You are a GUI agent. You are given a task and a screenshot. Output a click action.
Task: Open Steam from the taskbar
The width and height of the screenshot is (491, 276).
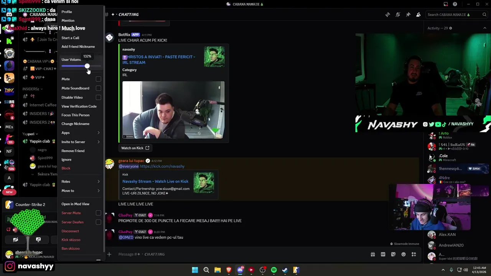point(285,270)
